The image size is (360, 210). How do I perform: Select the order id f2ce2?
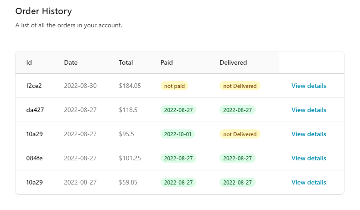click(34, 86)
